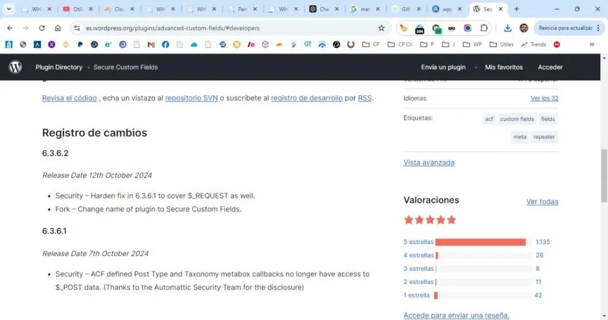
Task: Open the CP Cli bookmarks folder
Action: point(400,45)
